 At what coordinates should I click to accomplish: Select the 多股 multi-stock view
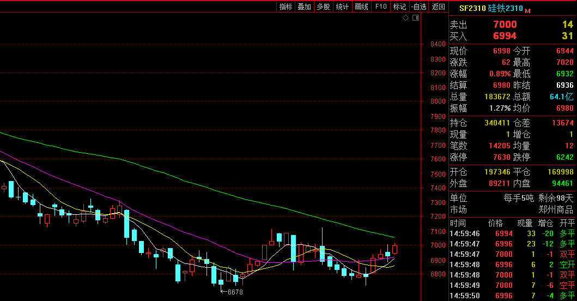323,7
